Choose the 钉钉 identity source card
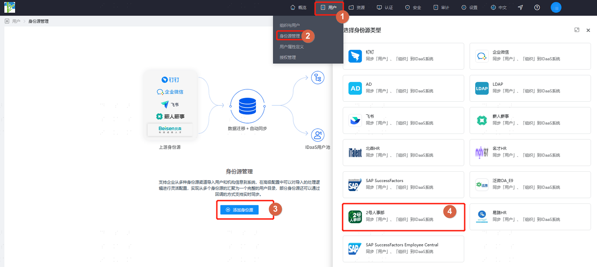 403,56
